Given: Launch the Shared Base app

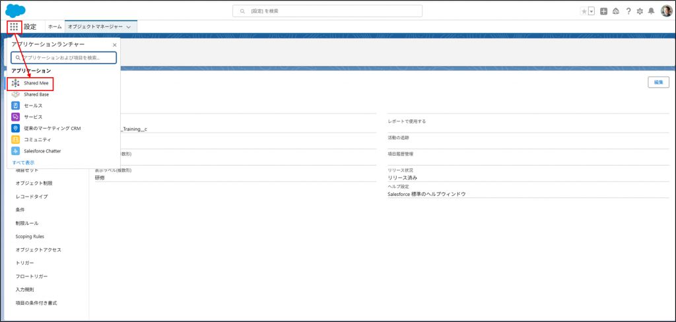Looking at the screenshot, I should [x=36, y=94].
